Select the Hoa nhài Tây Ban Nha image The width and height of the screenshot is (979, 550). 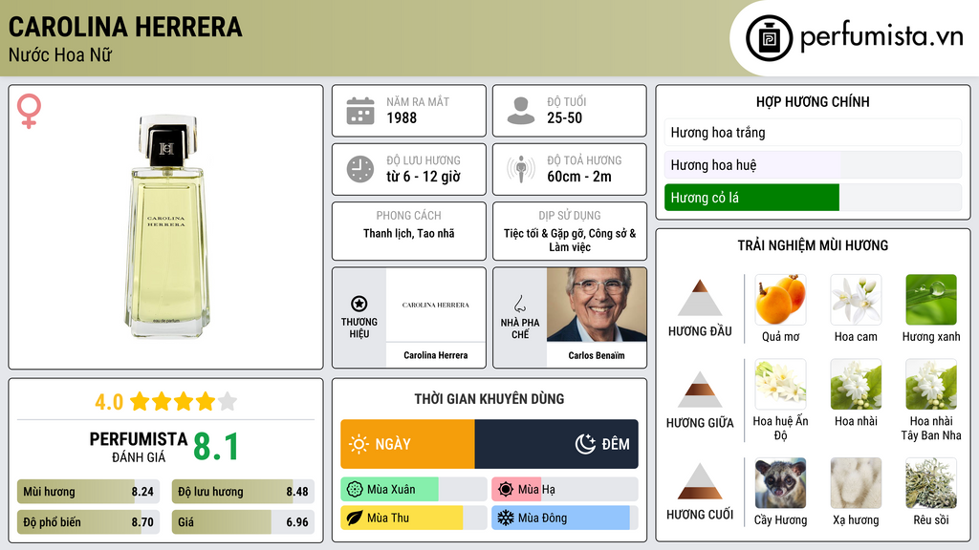[931, 384]
